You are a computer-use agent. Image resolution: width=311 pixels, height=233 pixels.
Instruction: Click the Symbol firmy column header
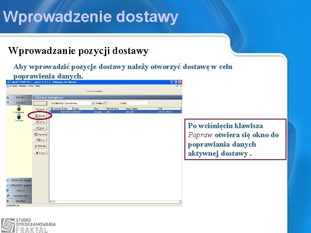click(x=116, y=109)
